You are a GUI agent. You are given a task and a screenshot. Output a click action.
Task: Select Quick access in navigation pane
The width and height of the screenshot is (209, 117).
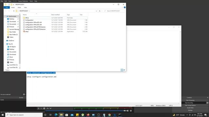click(x=12, y=16)
